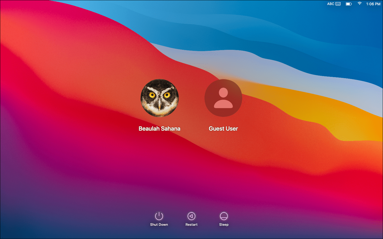Open Wi-Fi network options from menu bar
The width and height of the screenshot is (383, 239).
click(359, 4)
